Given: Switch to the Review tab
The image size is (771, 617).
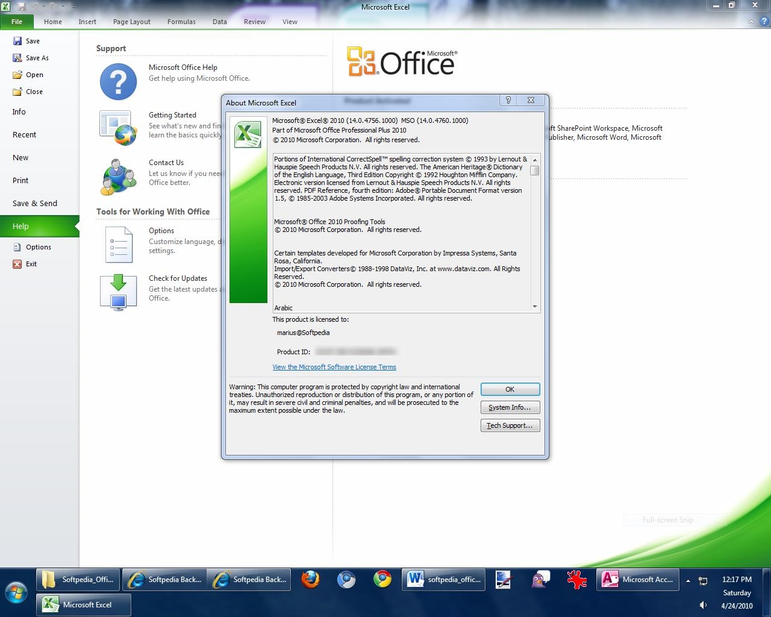Looking at the screenshot, I should 255,22.
